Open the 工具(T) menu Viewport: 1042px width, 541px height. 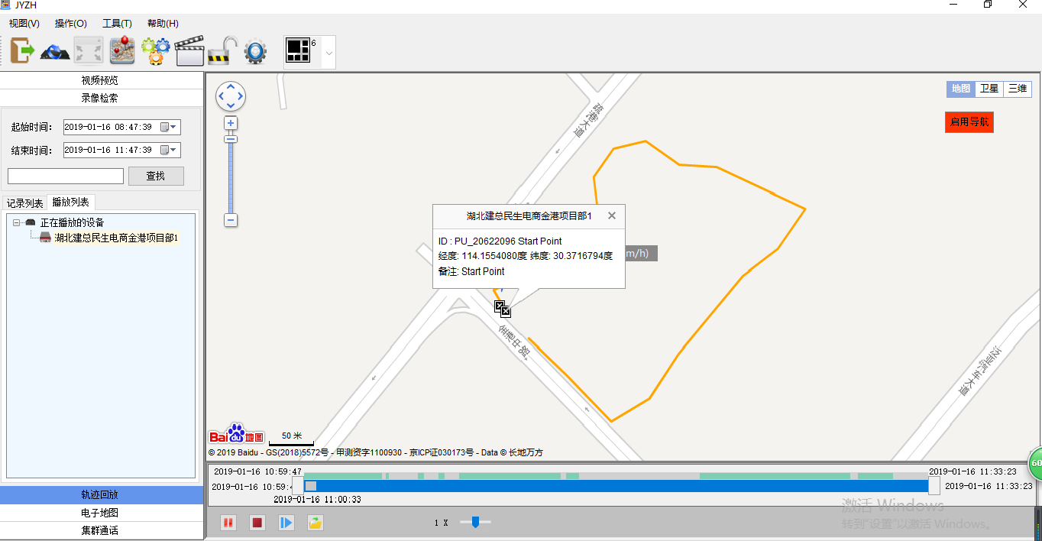(117, 24)
